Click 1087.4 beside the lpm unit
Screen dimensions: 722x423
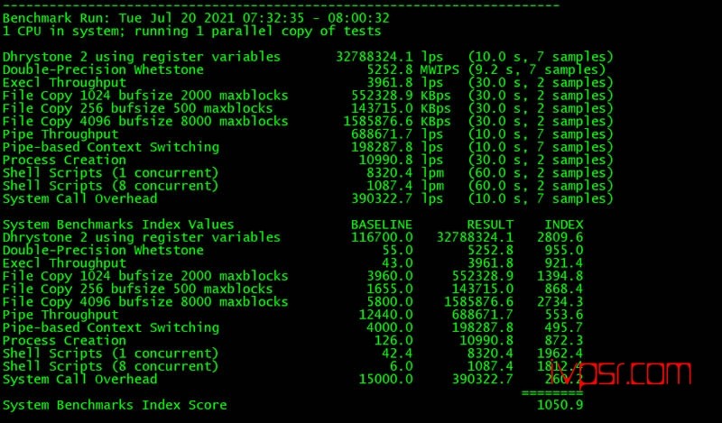point(390,186)
